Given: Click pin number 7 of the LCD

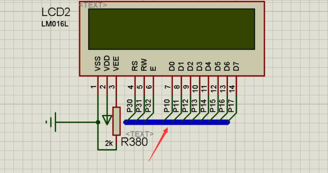Looking at the screenshot, I should [x=167, y=87].
